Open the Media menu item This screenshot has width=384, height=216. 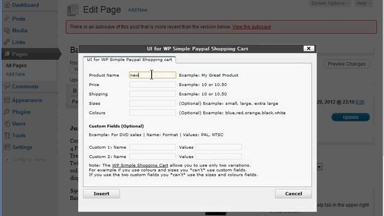click(20, 31)
